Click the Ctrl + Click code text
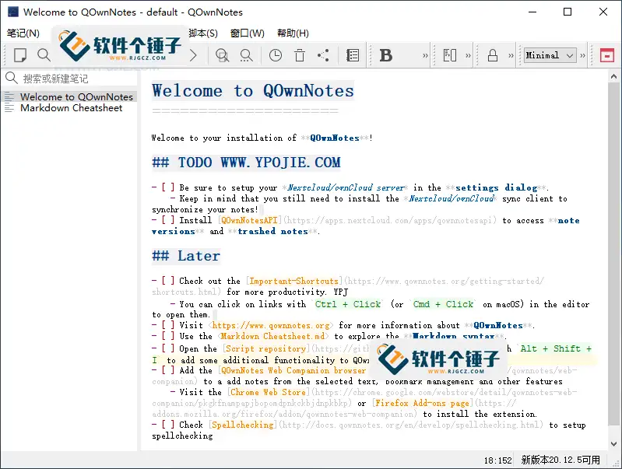This screenshot has height=469, width=622. tap(347, 304)
